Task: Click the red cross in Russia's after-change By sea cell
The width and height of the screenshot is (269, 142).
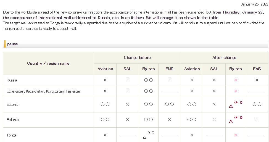Action: tap(236, 80)
